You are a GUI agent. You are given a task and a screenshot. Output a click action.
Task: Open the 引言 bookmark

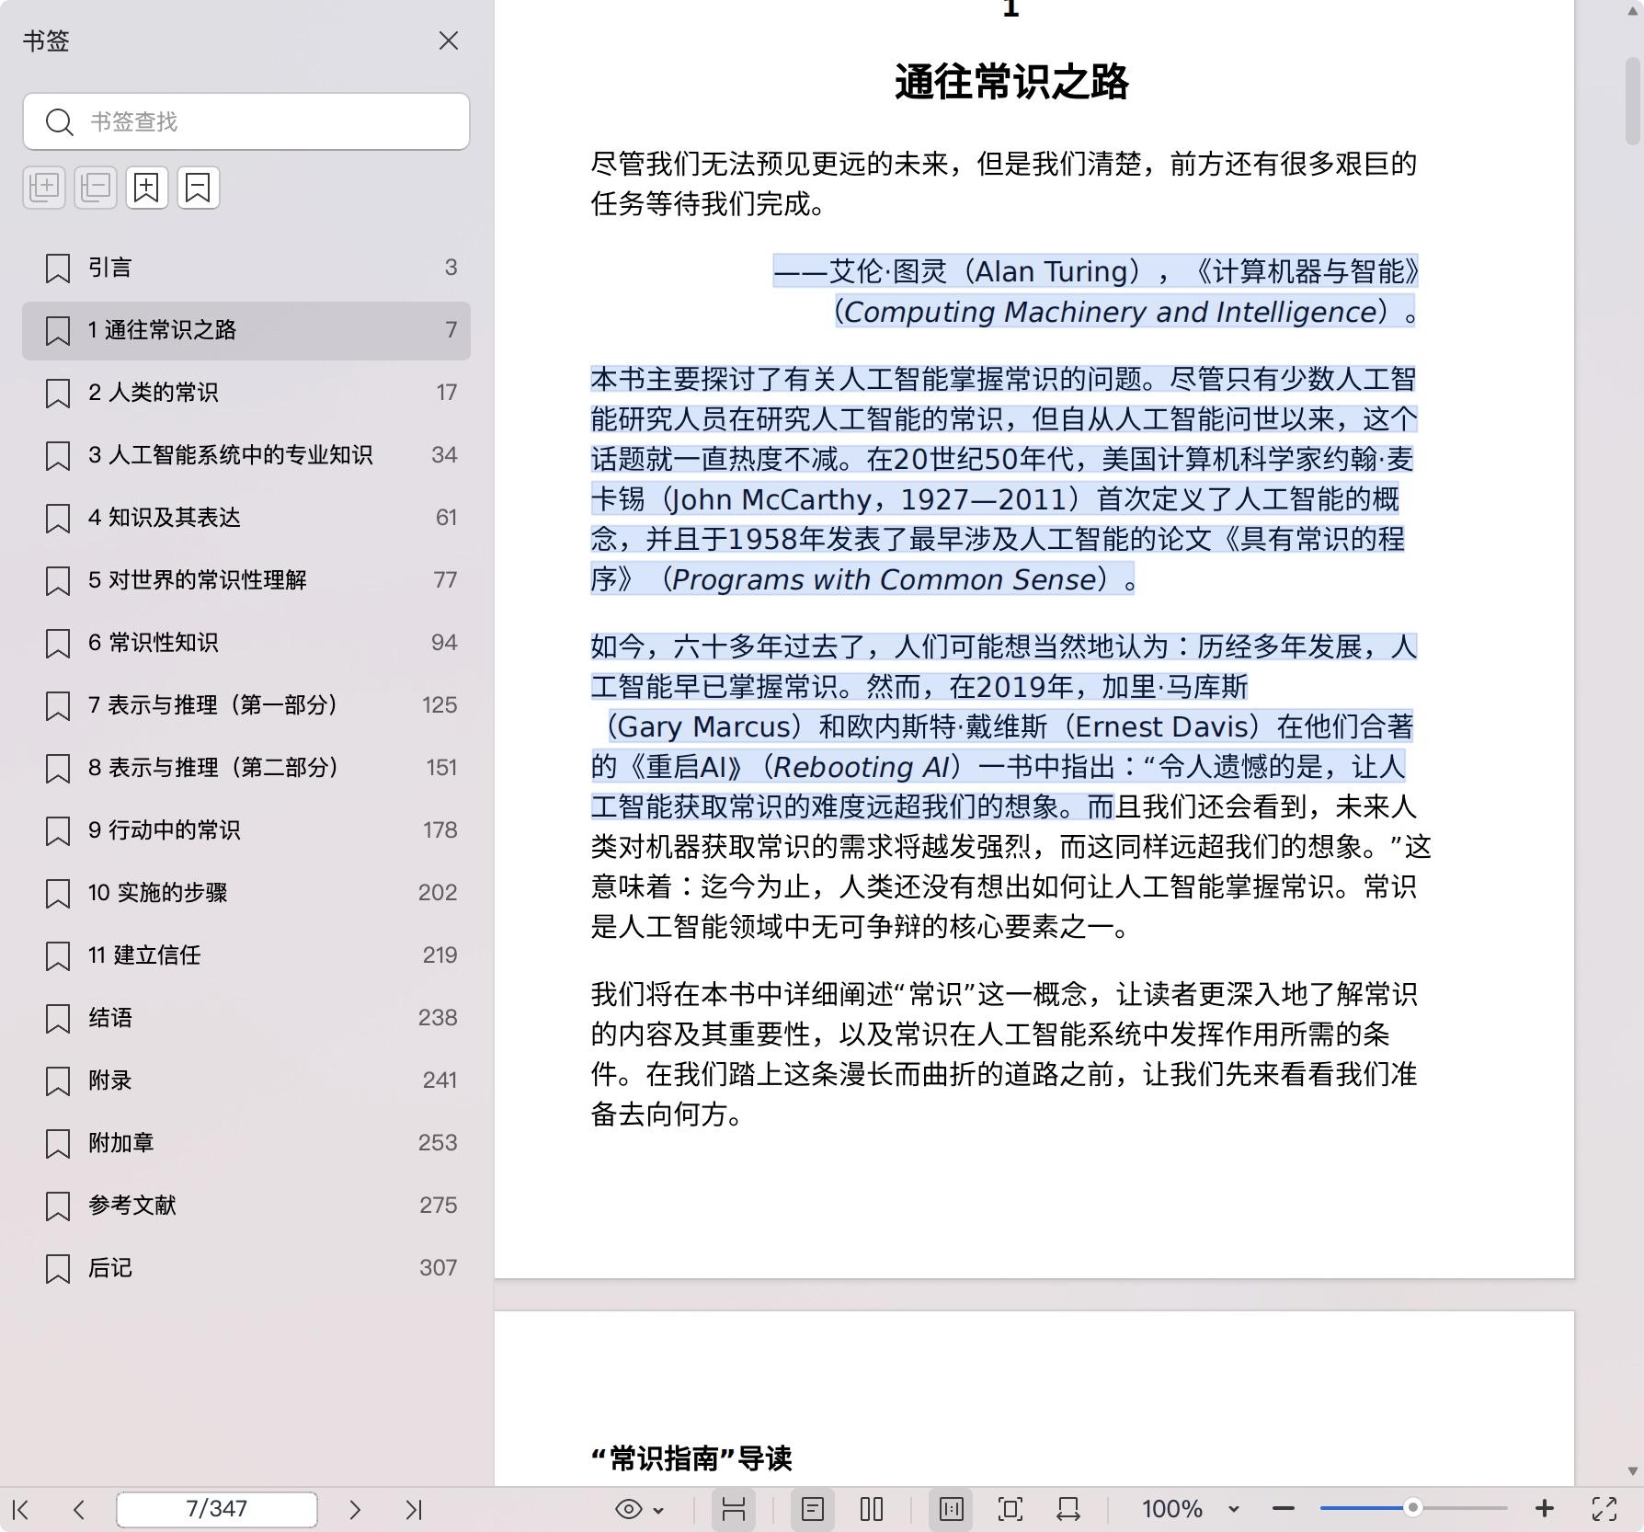click(x=246, y=268)
